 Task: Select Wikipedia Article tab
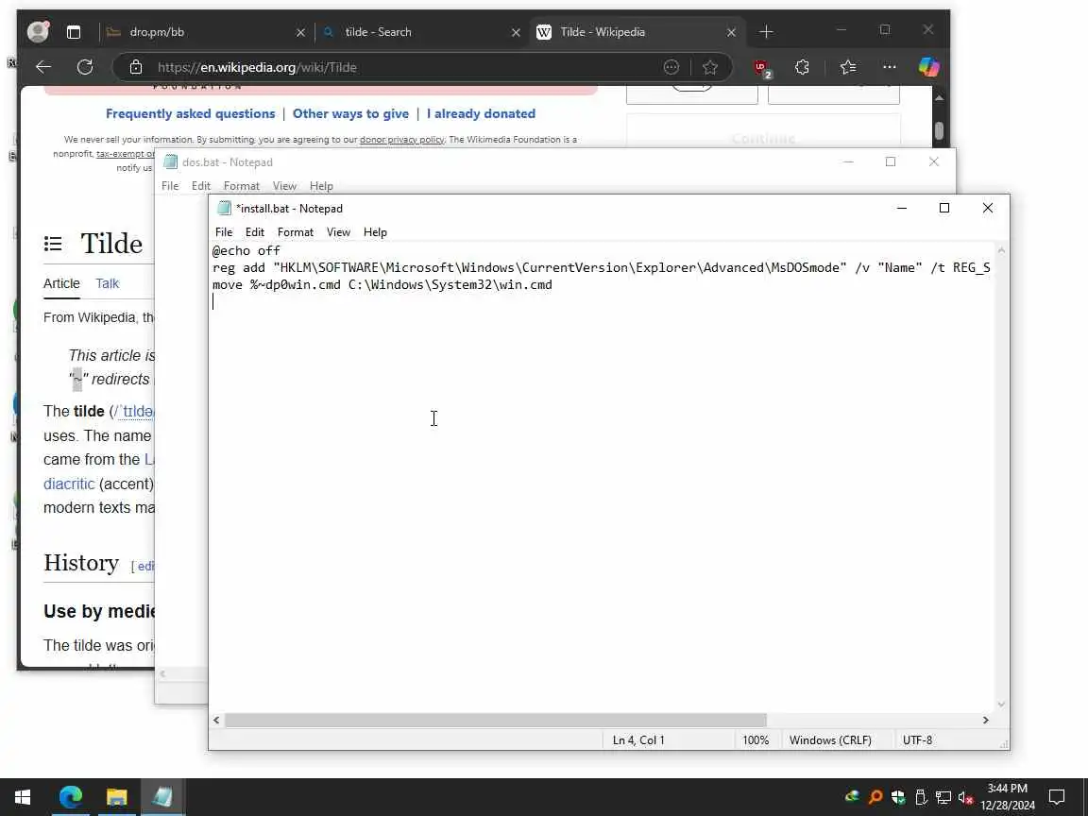coord(61,283)
